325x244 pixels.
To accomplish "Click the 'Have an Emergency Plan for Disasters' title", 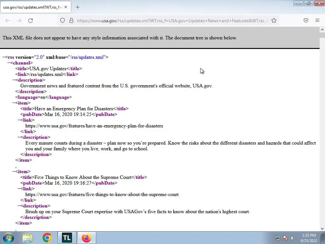I will (74, 109).
